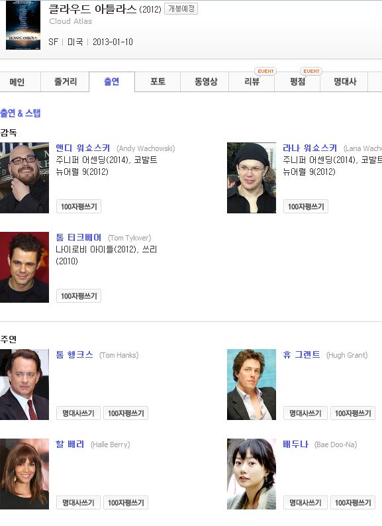382x526 pixels.
Task: Open the 포토 tab
Action: coord(158,81)
